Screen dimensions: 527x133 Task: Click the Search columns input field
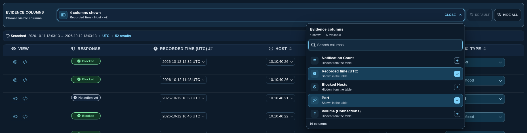click(385, 45)
